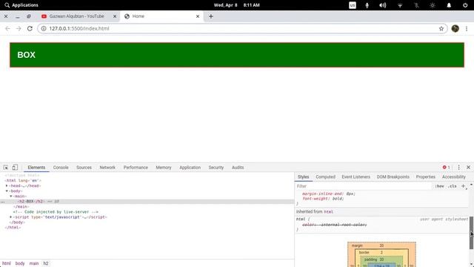This screenshot has width=474, height=267.
Task: Open notifications bell
Action: tap(449, 5)
